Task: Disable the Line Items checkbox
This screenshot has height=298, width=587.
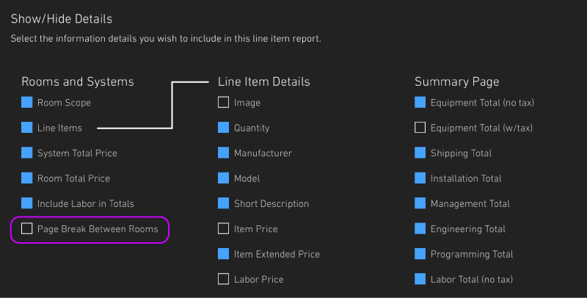Action: point(26,127)
